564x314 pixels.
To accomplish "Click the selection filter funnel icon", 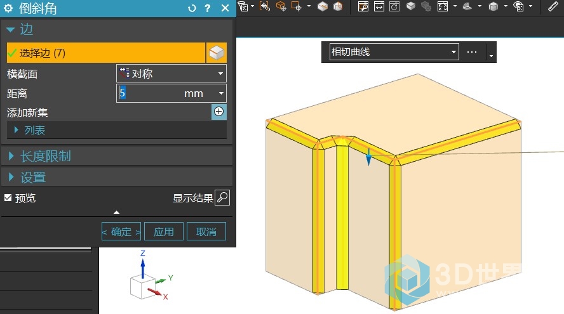I will pos(243,6).
